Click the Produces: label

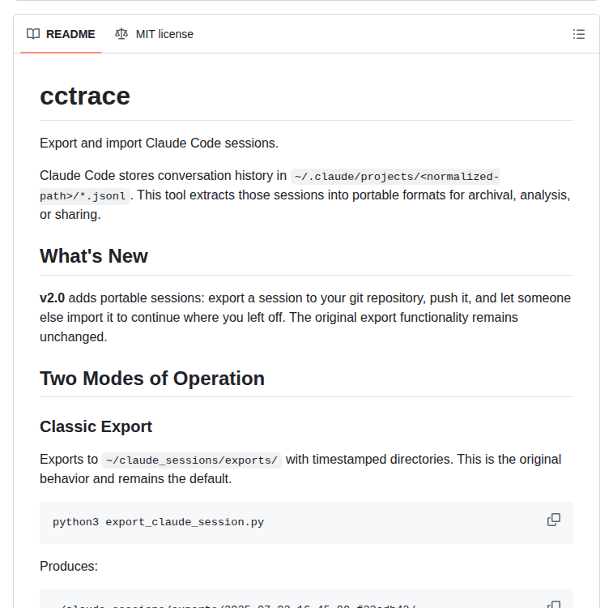point(69,566)
